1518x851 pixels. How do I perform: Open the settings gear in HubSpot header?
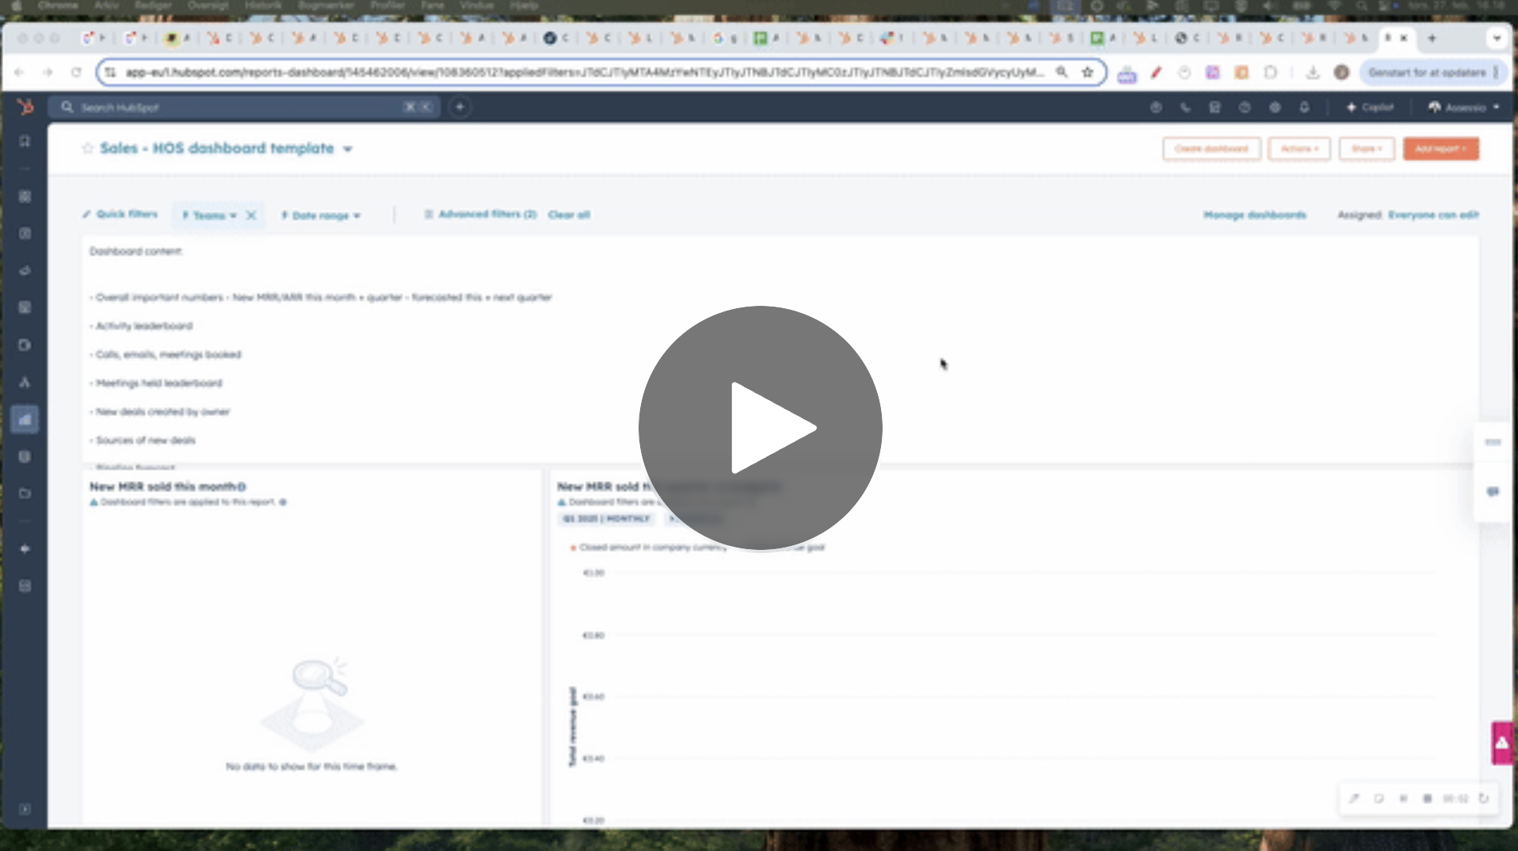point(1275,107)
